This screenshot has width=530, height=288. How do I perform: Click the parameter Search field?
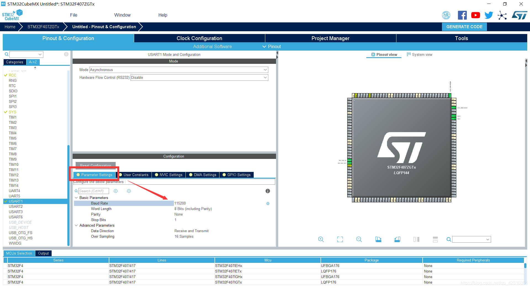[94, 191]
